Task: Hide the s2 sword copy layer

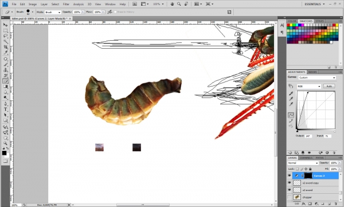Action: click(x=290, y=183)
